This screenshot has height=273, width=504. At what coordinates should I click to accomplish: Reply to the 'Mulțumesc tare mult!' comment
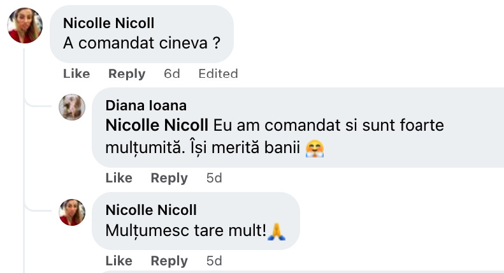[x=169, y=261]
